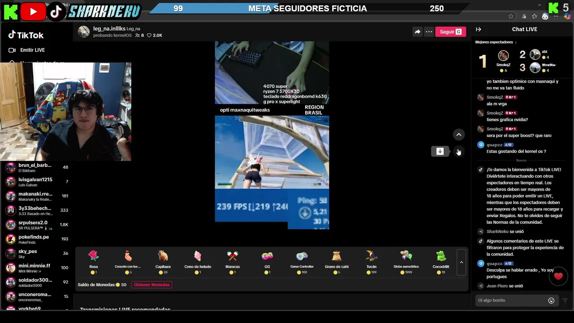
Task: Send the Corazón con los dedos gift
Action: pyautogui.click(x=128, y=262)
